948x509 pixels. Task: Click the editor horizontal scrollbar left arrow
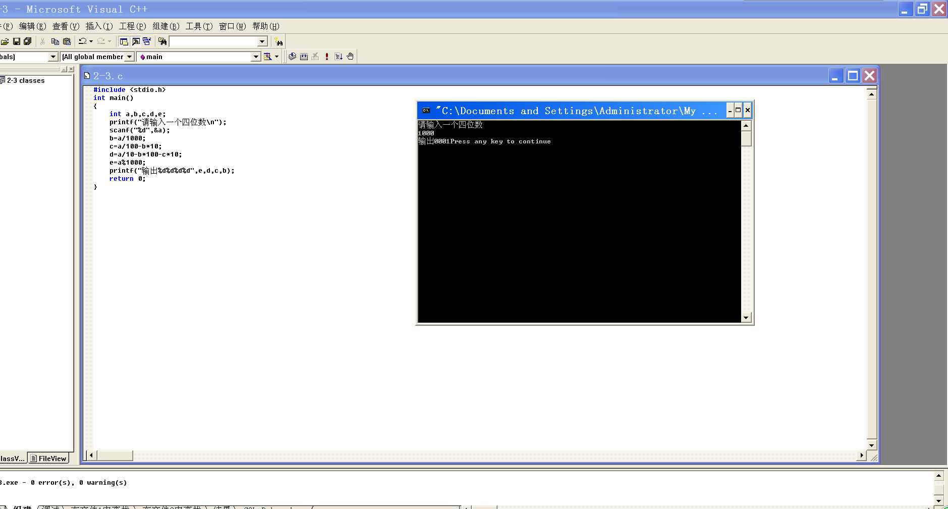pos(91,455)
